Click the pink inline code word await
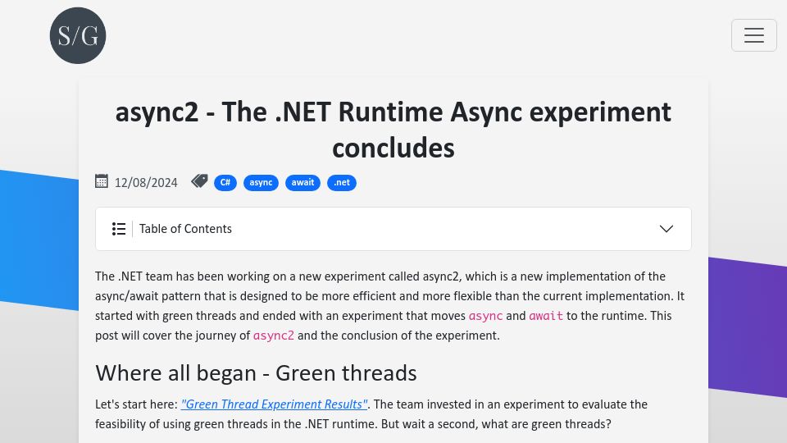This screenshot has width=787, height=443. pos(546,316)
